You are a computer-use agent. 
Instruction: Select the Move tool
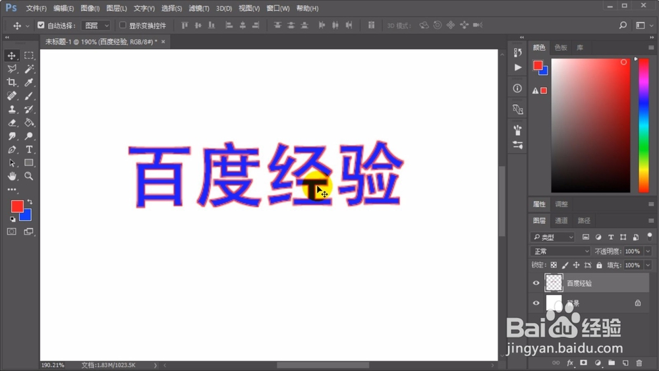[x=11, y=55]
